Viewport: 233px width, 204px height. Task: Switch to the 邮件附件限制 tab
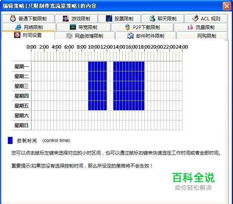146,36
